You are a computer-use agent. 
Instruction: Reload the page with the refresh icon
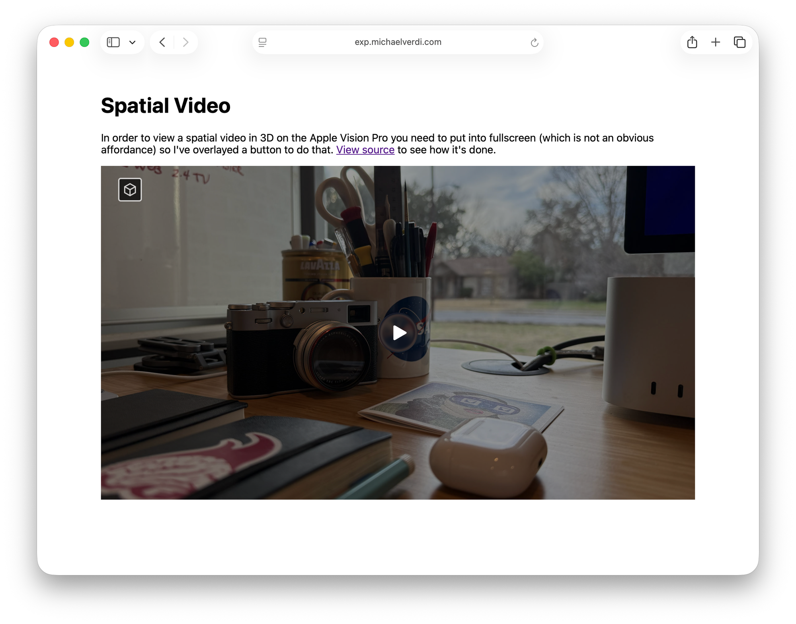pyautogui.click(x=534, y=43)
